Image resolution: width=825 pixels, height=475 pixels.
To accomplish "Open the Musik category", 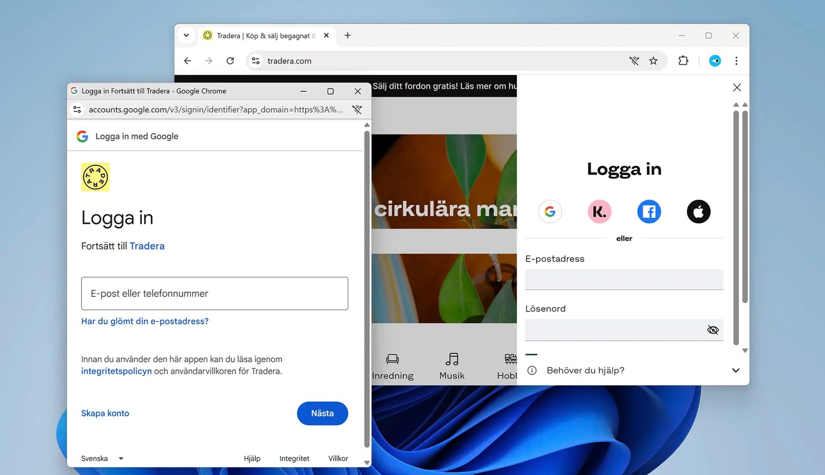I will [x=452, y=366].
